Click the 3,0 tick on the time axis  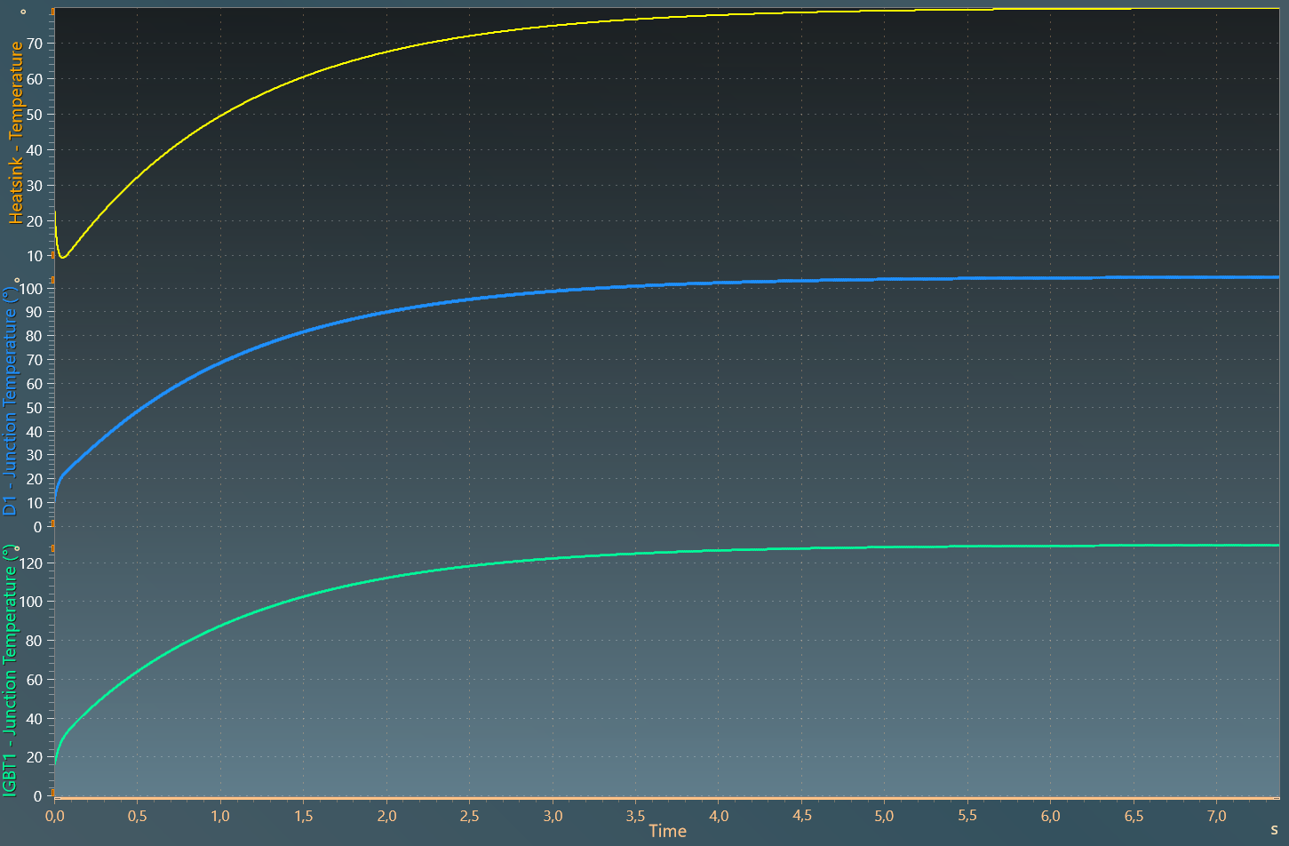(x=553, y=816)
